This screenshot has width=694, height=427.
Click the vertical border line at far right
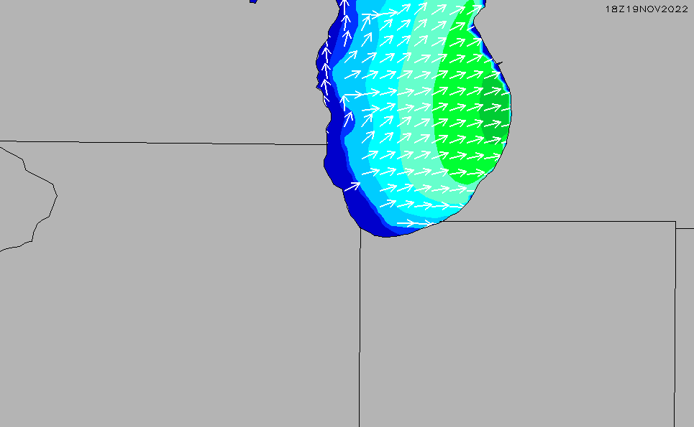click(x=675, y=323)
